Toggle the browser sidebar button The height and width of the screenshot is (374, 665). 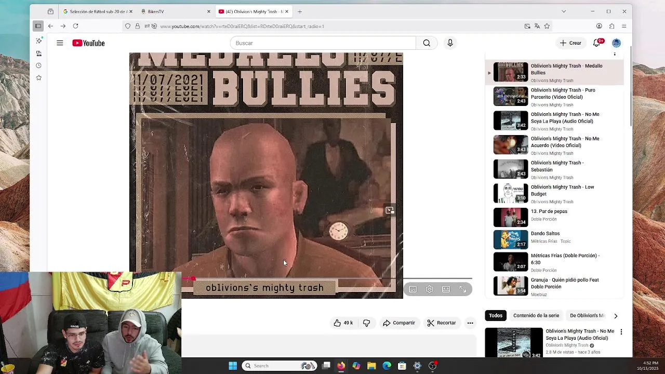38,26
